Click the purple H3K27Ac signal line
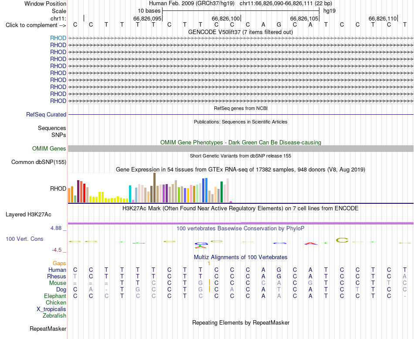This screenshot has width=414, height=339. (x=241, y=223)
